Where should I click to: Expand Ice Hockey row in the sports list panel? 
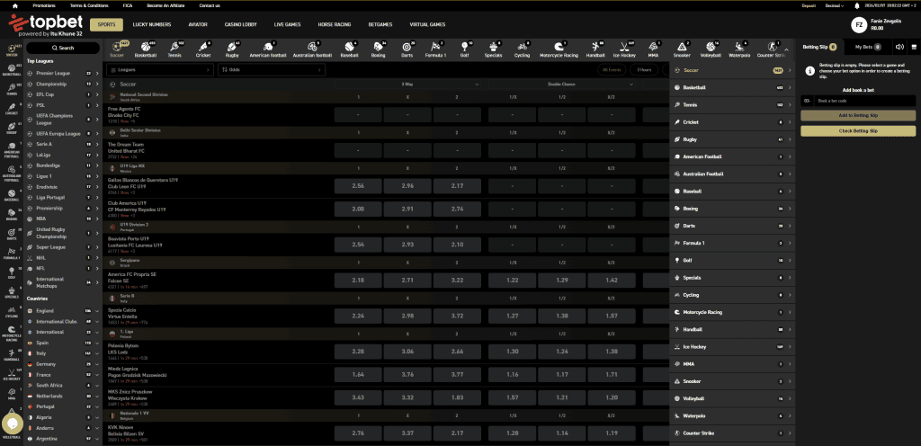tap(732, 347)
